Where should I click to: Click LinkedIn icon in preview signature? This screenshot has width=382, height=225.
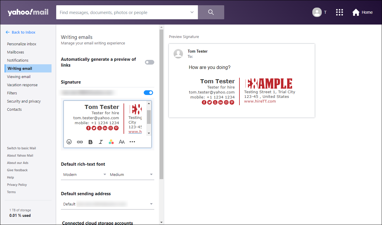point(221,102)
